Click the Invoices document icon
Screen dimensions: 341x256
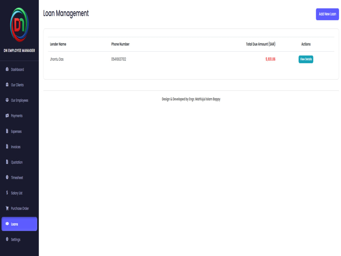[7, 146]
